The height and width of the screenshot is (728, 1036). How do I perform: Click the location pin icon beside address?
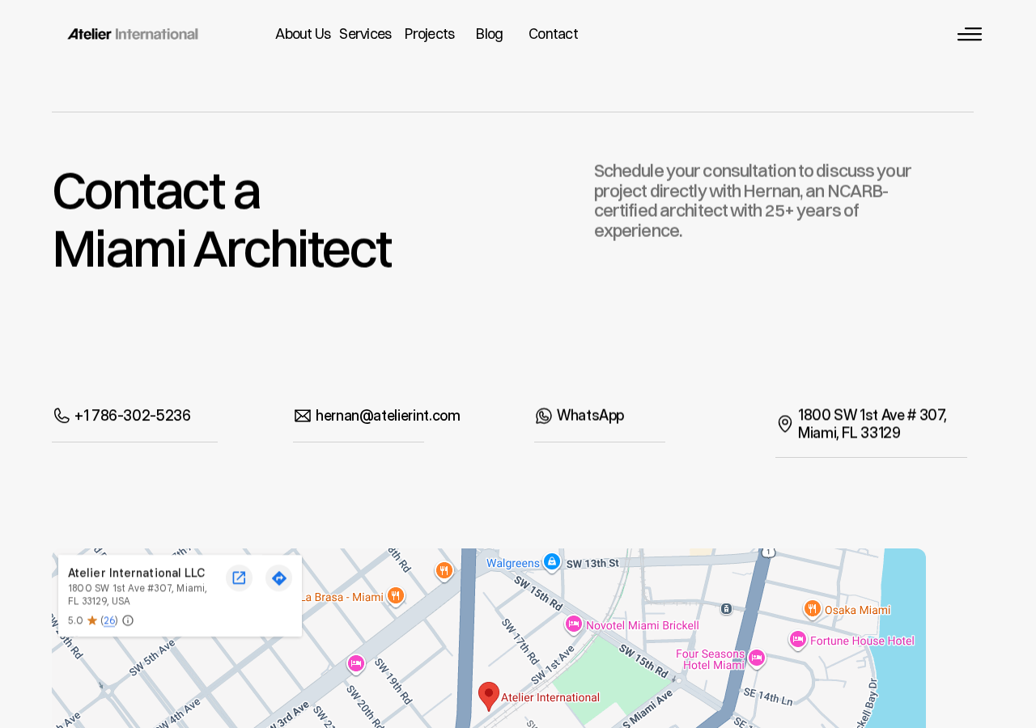[x=785, y=424]
